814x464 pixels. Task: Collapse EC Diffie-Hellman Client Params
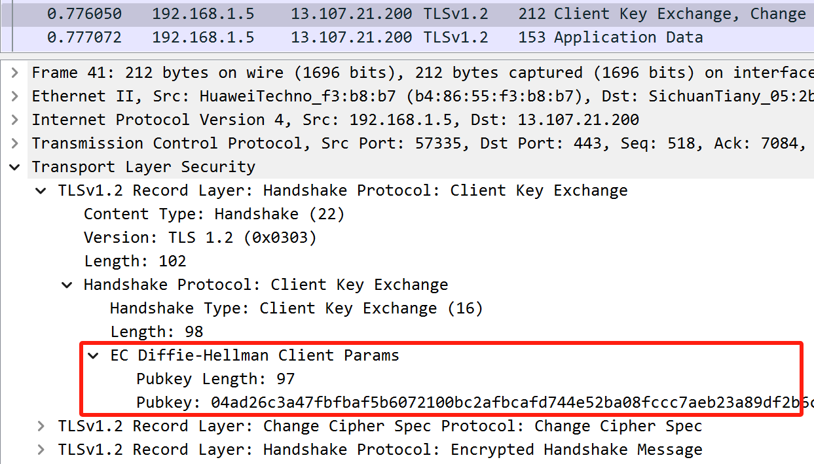93,355
